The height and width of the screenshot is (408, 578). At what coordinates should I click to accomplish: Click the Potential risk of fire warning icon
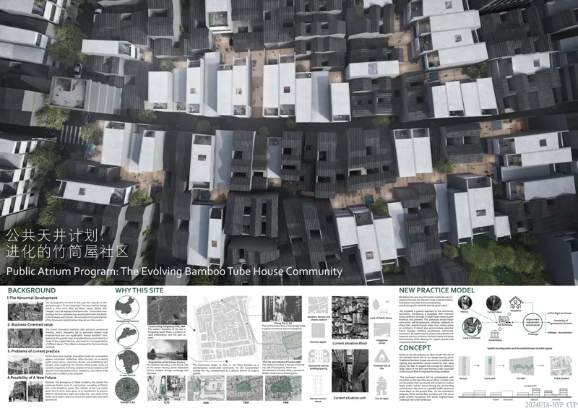381,357
